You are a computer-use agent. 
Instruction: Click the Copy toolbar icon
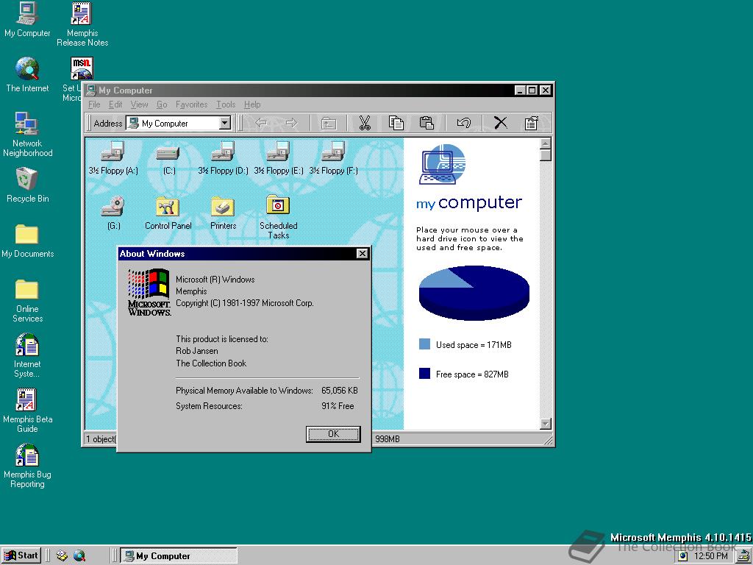[x=396, y=123]
